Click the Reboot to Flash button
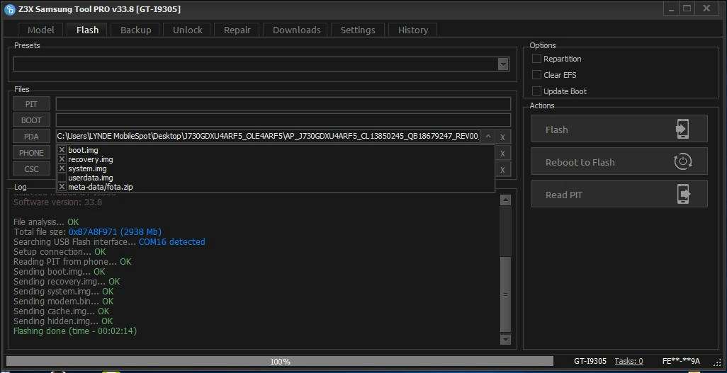727x373 pixels. (619, 161)
